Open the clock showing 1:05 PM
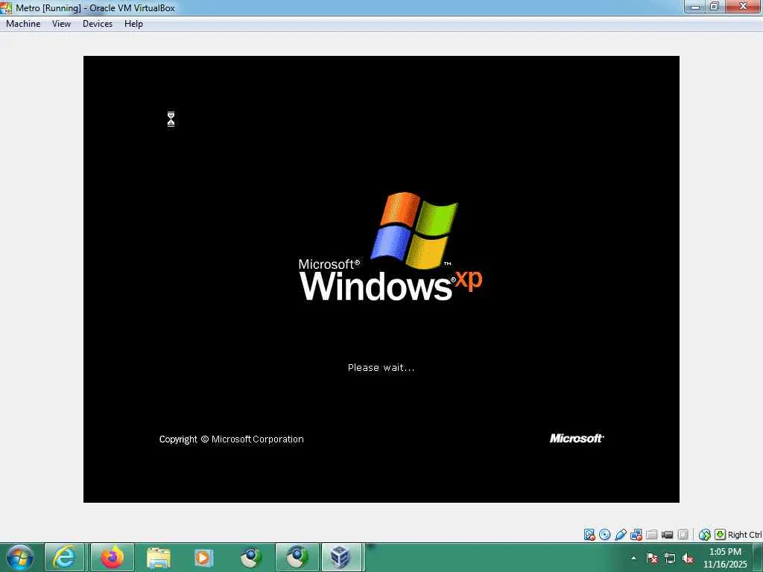Image resolution: width=763 pixels, height=572 pixels. (725, 558)
